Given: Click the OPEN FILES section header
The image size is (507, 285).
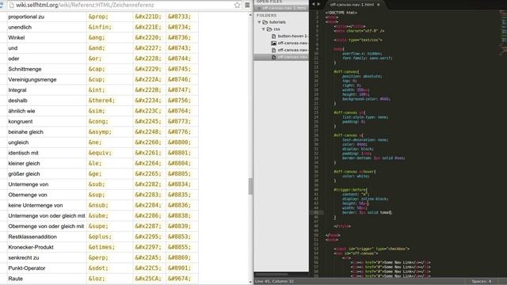Looking at the screenshot, I should pyautogui.click(x=269, y=2).
